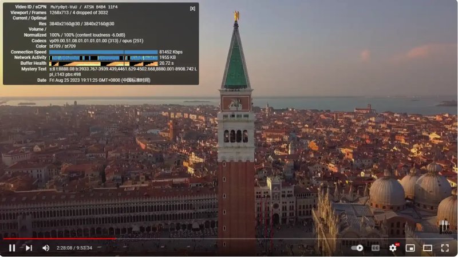The width and height of the screenshot is (458, 257).
Task: Click the Date value in stats panel
Action: 100,80
